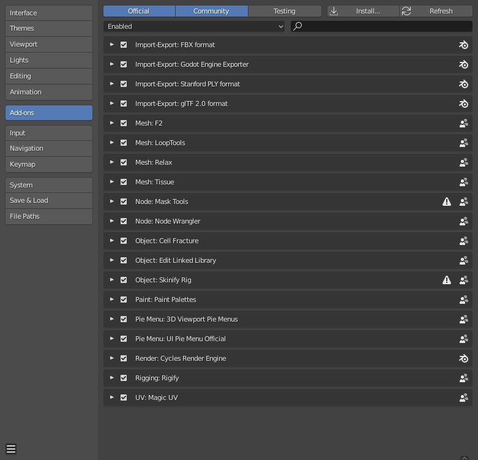
Task: Click the community icon on 3D Viewport Pie Menus row
Action: click(464, 319)
